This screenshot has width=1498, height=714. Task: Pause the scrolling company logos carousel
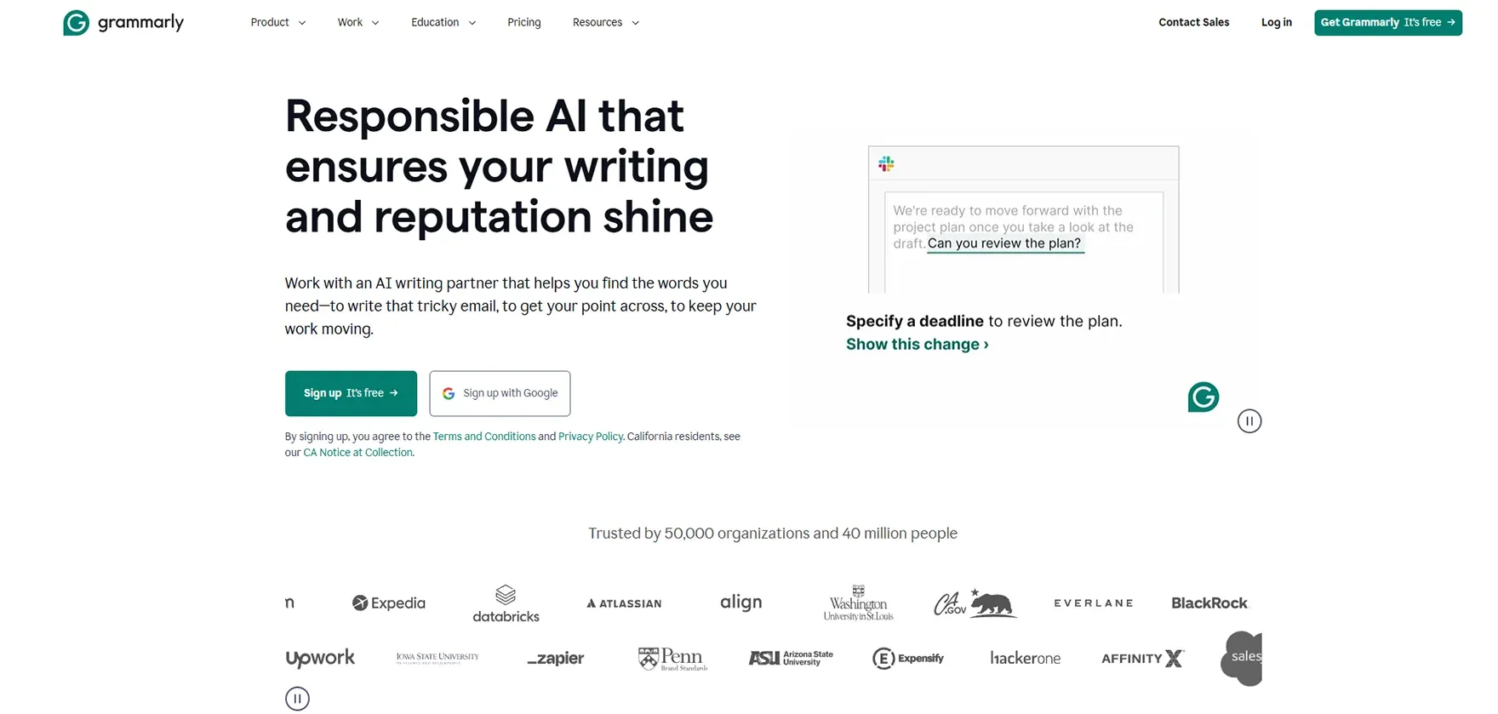[x=297, y=699]
